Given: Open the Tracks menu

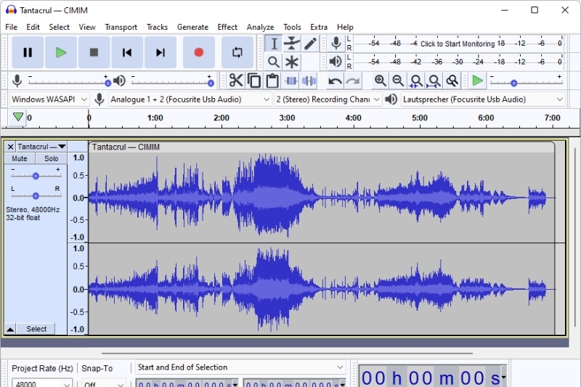Looking at the screenshot, I should (157, 27).
